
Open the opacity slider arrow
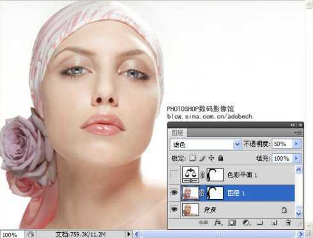pos(297,144)
